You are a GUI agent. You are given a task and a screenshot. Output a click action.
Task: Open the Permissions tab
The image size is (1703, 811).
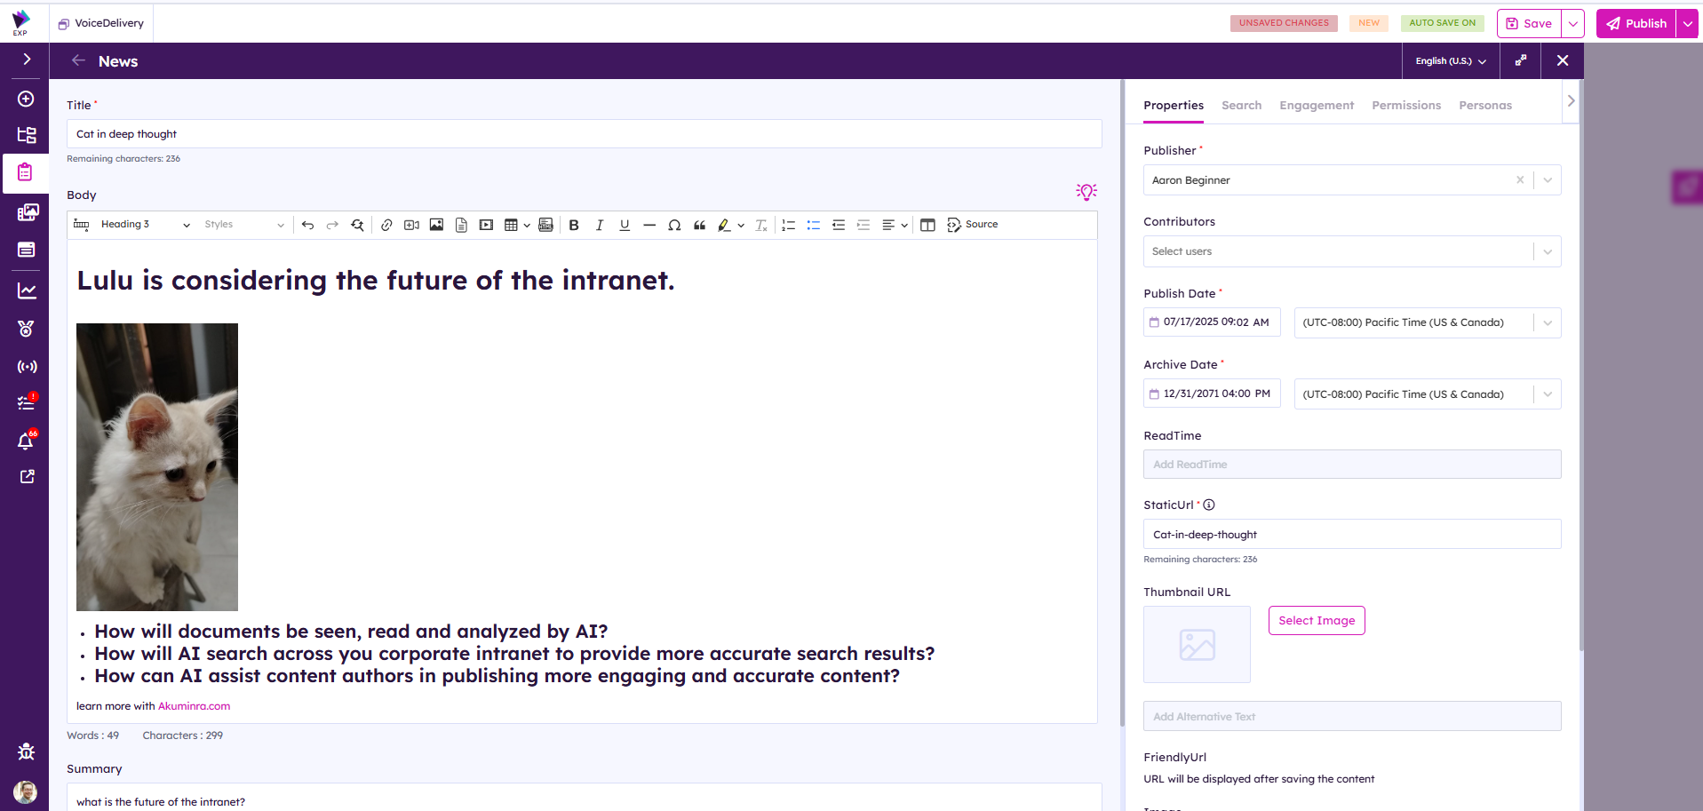[x=1405, y=106]
